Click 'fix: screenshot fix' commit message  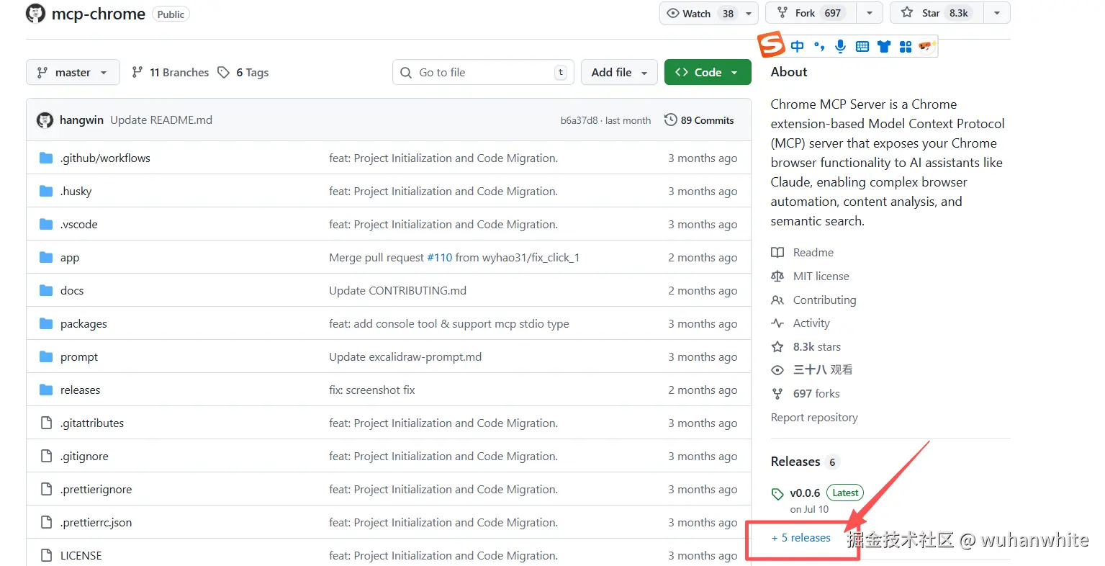coord(372,390)
